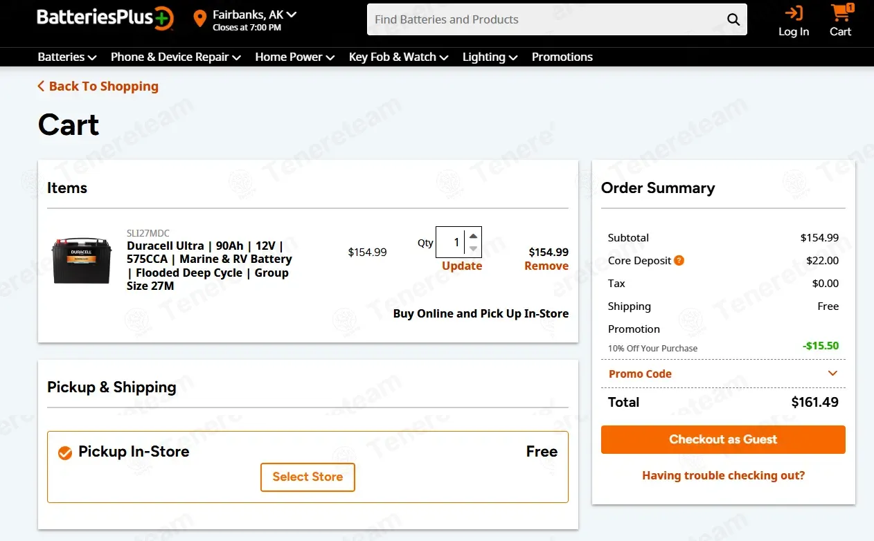Click the Back To Shopping link text
Screen dimensions: 874x541
point(104,86)
